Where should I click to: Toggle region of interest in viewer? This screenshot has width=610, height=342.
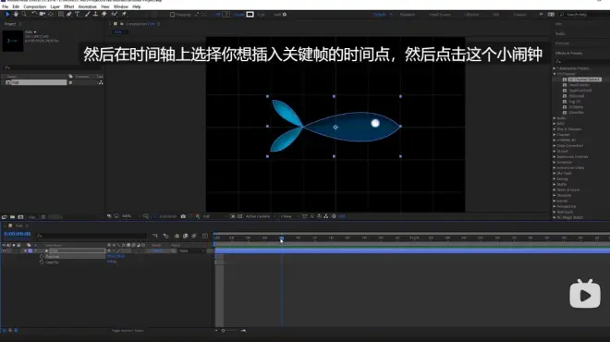233,216
